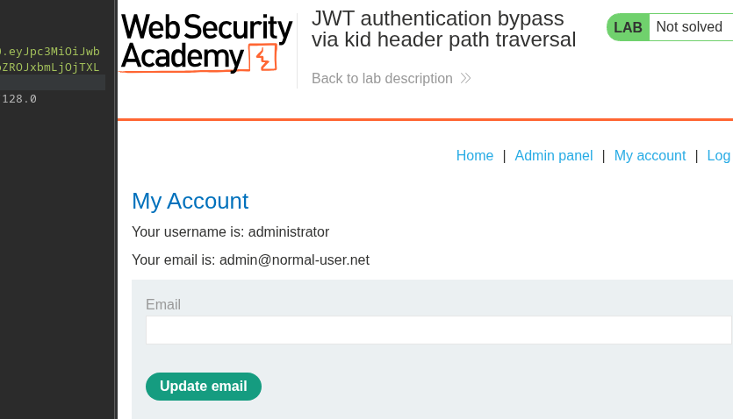Click the partially visible Log out link
Screen dimensions: 733x419
click(x=719, y=155)
